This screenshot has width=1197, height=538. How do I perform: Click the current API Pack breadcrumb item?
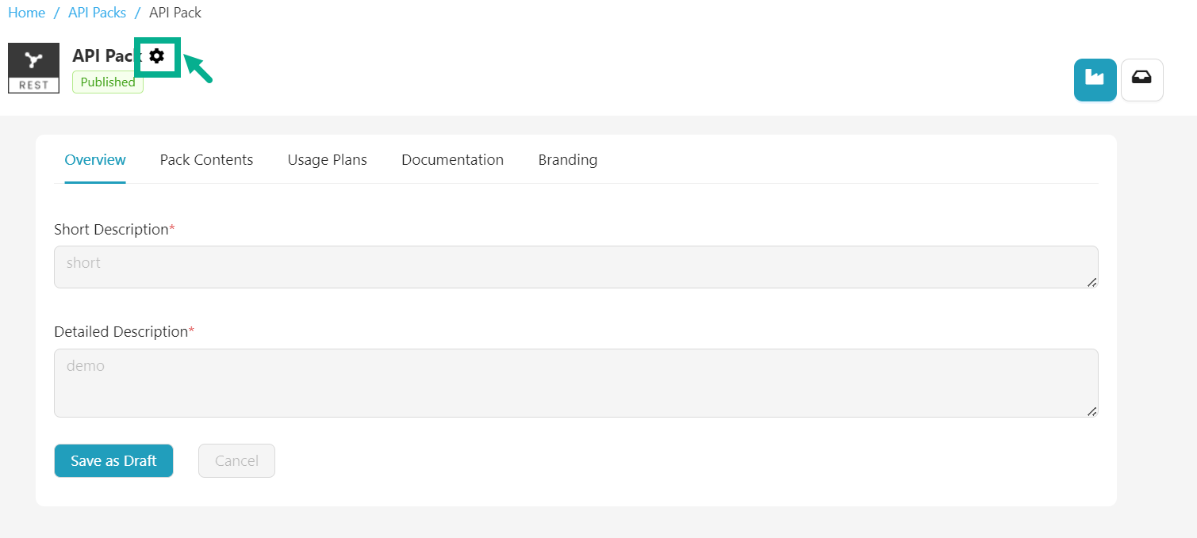[175, 13]
